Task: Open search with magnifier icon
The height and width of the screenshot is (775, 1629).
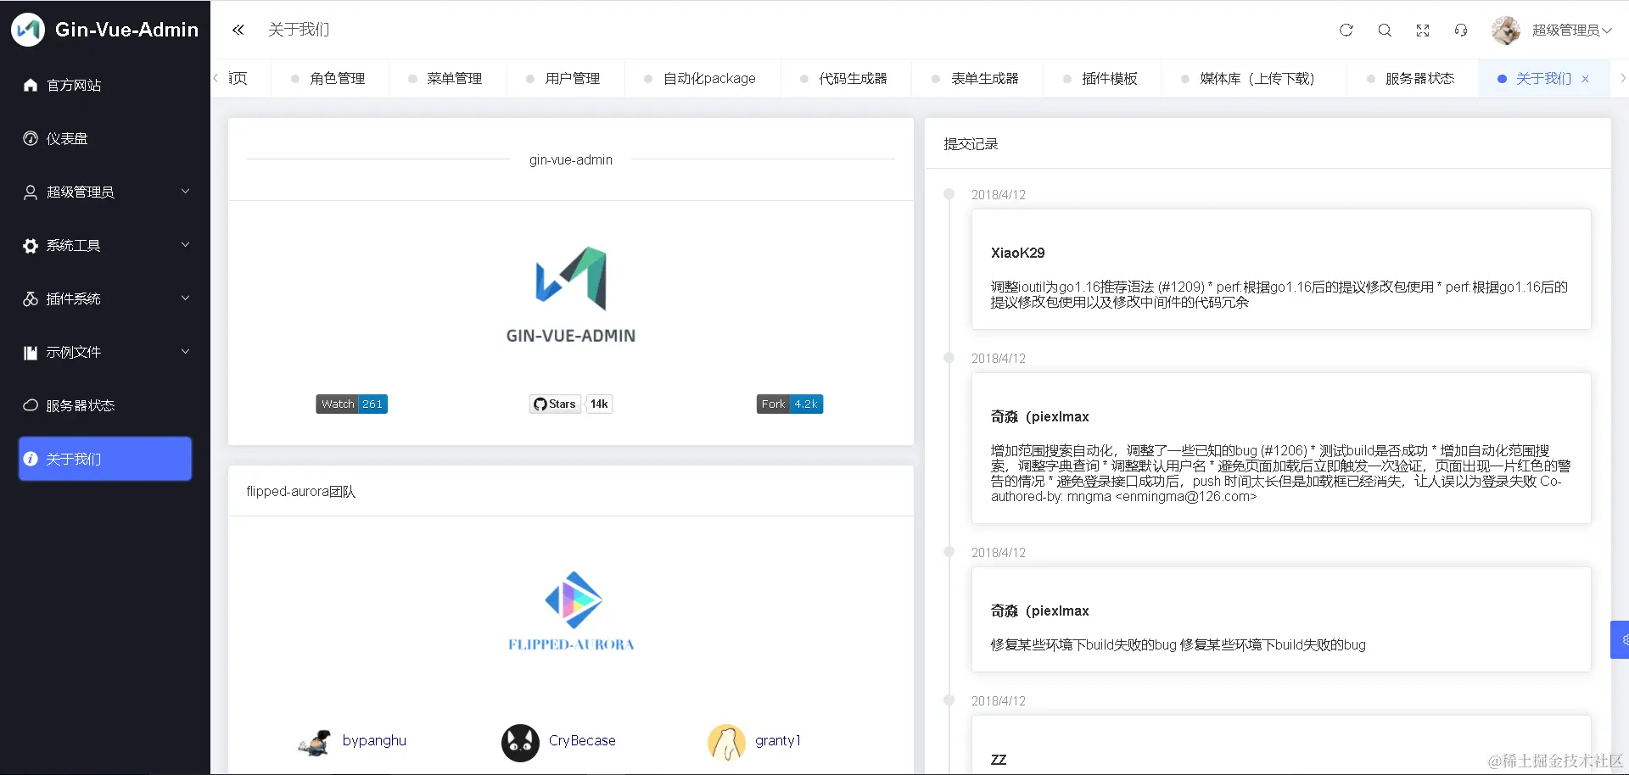Action: [x=1385, y=30]
